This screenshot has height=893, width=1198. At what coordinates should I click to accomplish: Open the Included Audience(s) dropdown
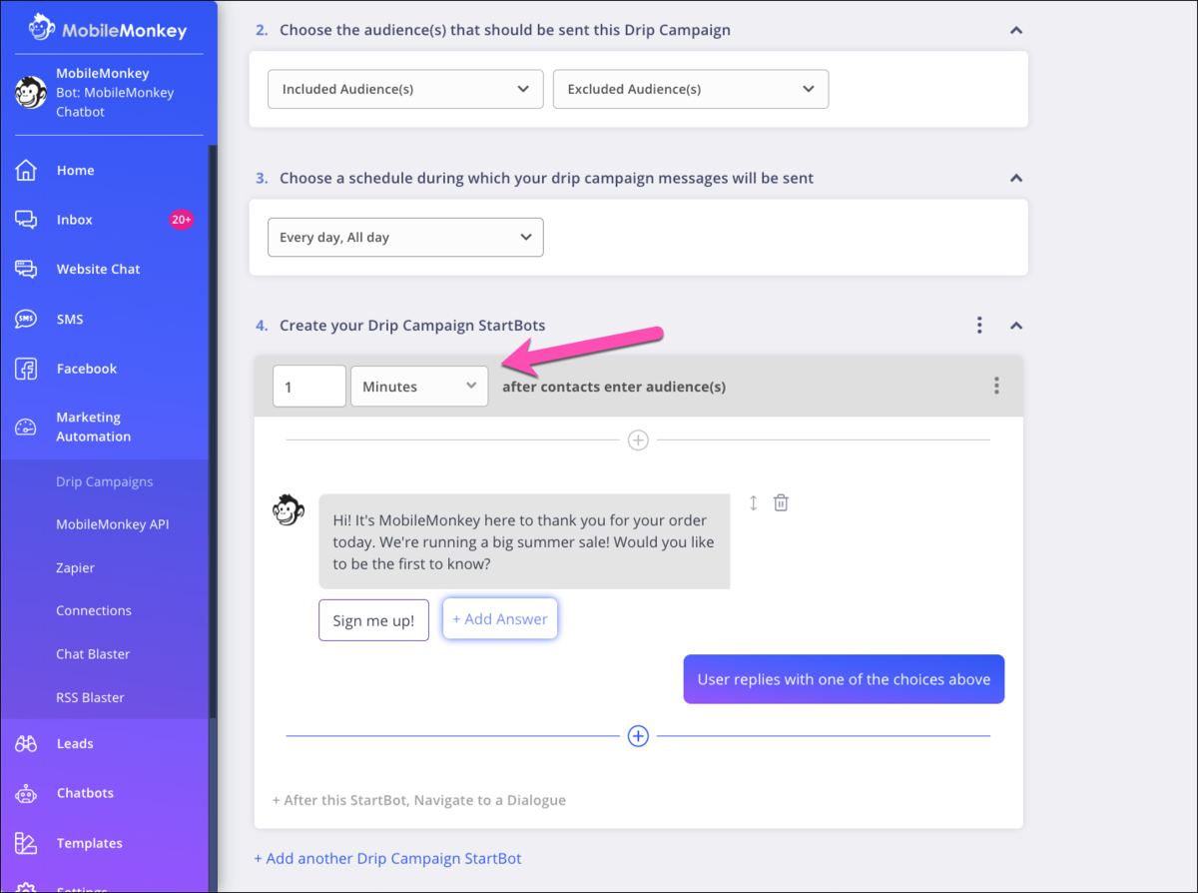[x=405, y=89]
